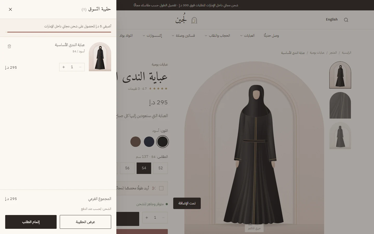Decrease product page quantity with minus icon
Screen dimensions: 374x234
click(163, 218)
